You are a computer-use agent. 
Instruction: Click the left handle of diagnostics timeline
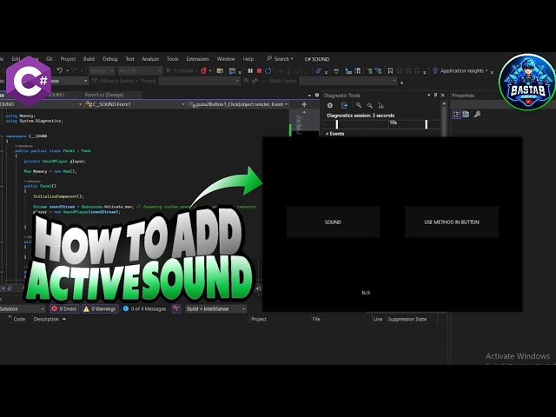[337, 124]
